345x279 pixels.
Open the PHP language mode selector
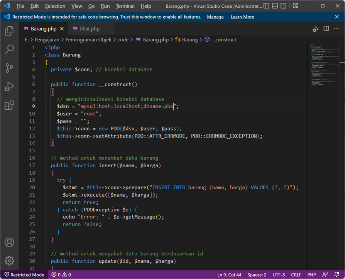311,275
